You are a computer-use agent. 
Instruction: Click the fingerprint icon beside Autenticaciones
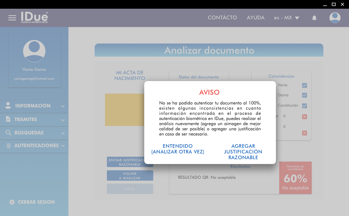click(x=8, y=146)
